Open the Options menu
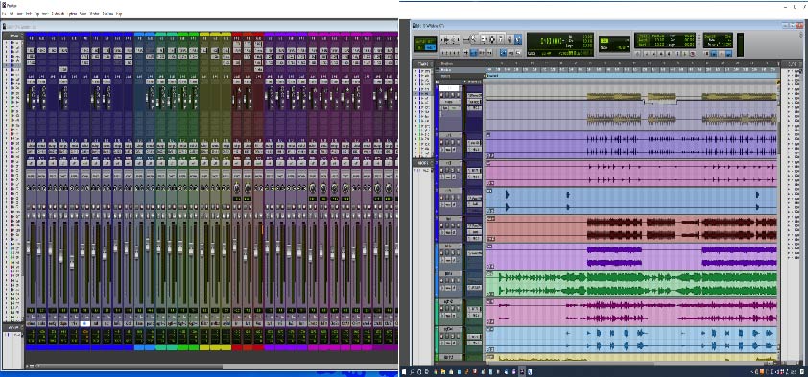 (73, 13)
